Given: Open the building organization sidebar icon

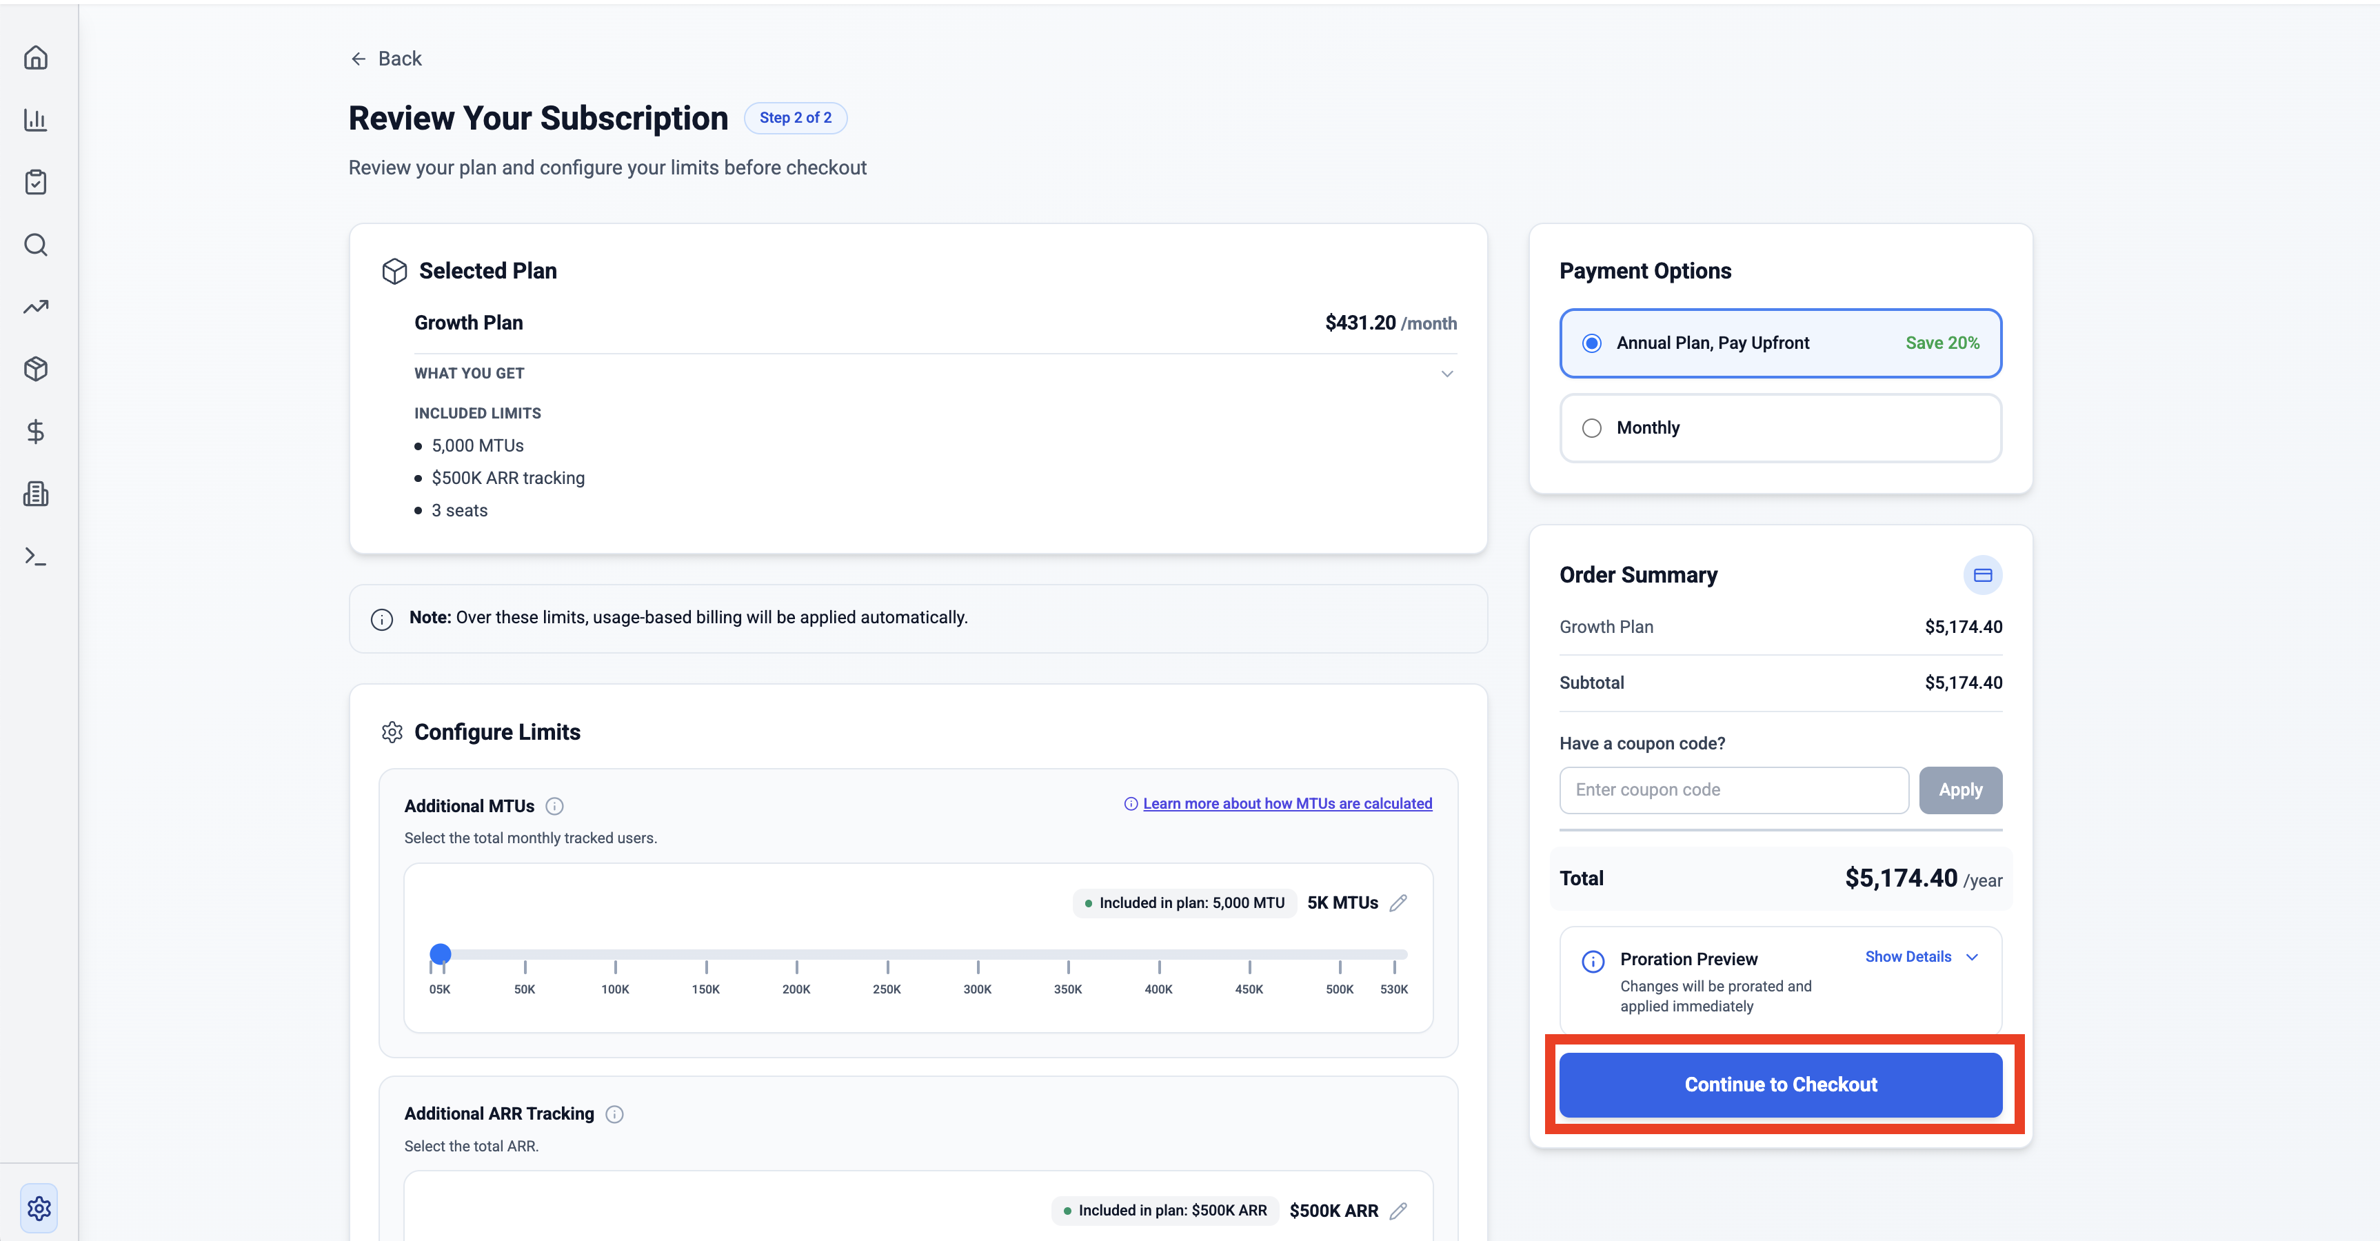Looking at the screenshot, I should [x=36, y=494].
